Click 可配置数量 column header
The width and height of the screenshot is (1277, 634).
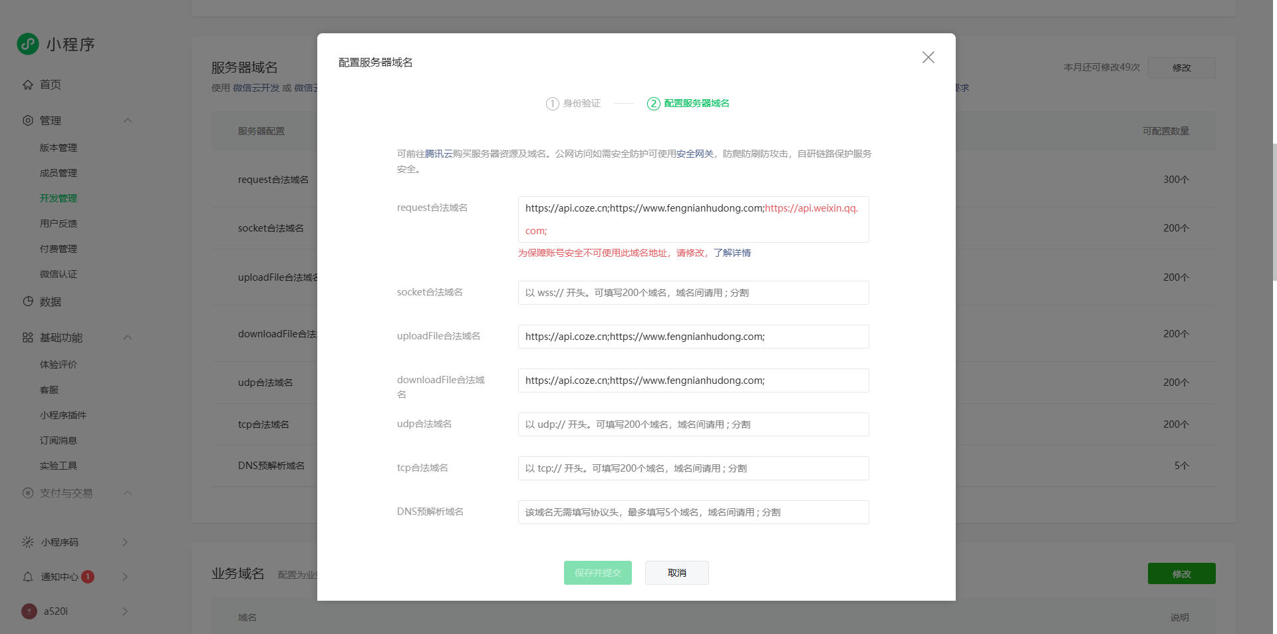(1166, 131)
